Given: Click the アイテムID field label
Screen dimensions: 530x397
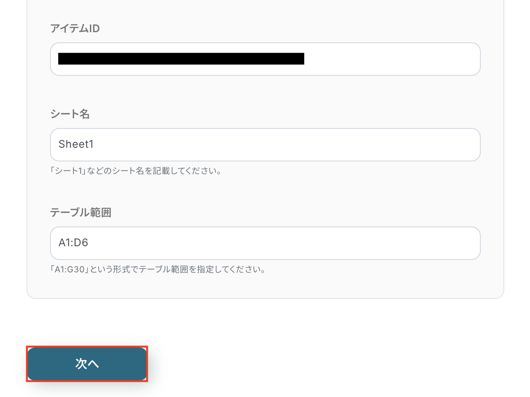Looking at the screenshot, I should pos(75,28).
